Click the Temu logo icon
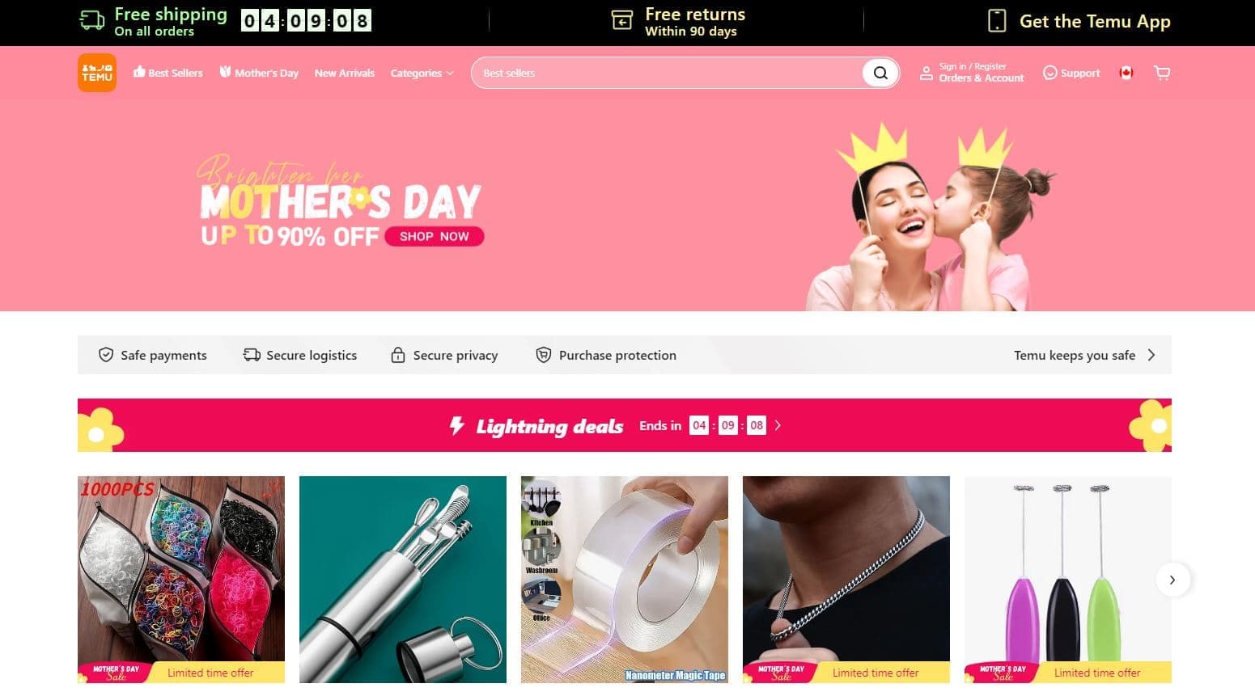The width and height of the screenshot is (1255, 692). pos(97,73)
